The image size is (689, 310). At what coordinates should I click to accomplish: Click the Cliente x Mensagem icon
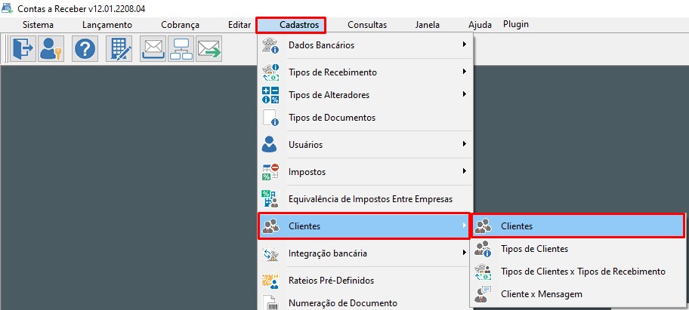(x=483, y=294)
